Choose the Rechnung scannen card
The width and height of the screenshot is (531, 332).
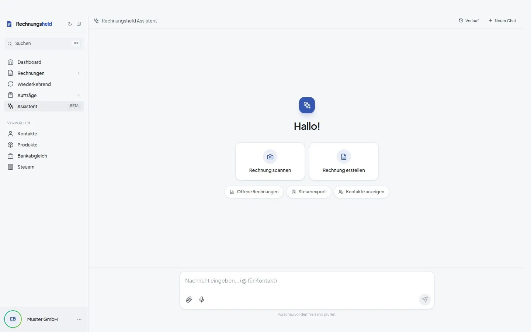click(x=270, y=162)
